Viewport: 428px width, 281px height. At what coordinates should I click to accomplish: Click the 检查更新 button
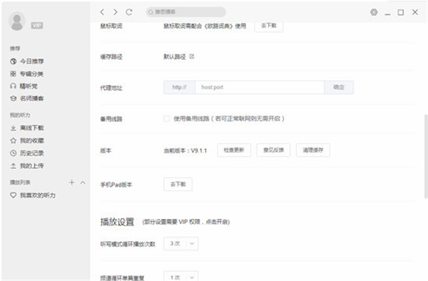pos(234,150)
